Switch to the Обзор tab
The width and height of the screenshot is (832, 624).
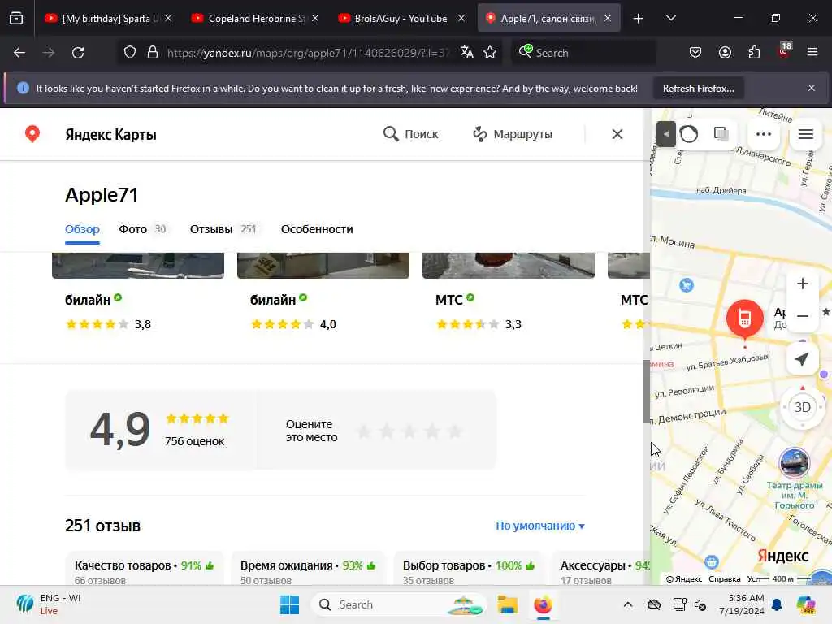pos(82,229)
